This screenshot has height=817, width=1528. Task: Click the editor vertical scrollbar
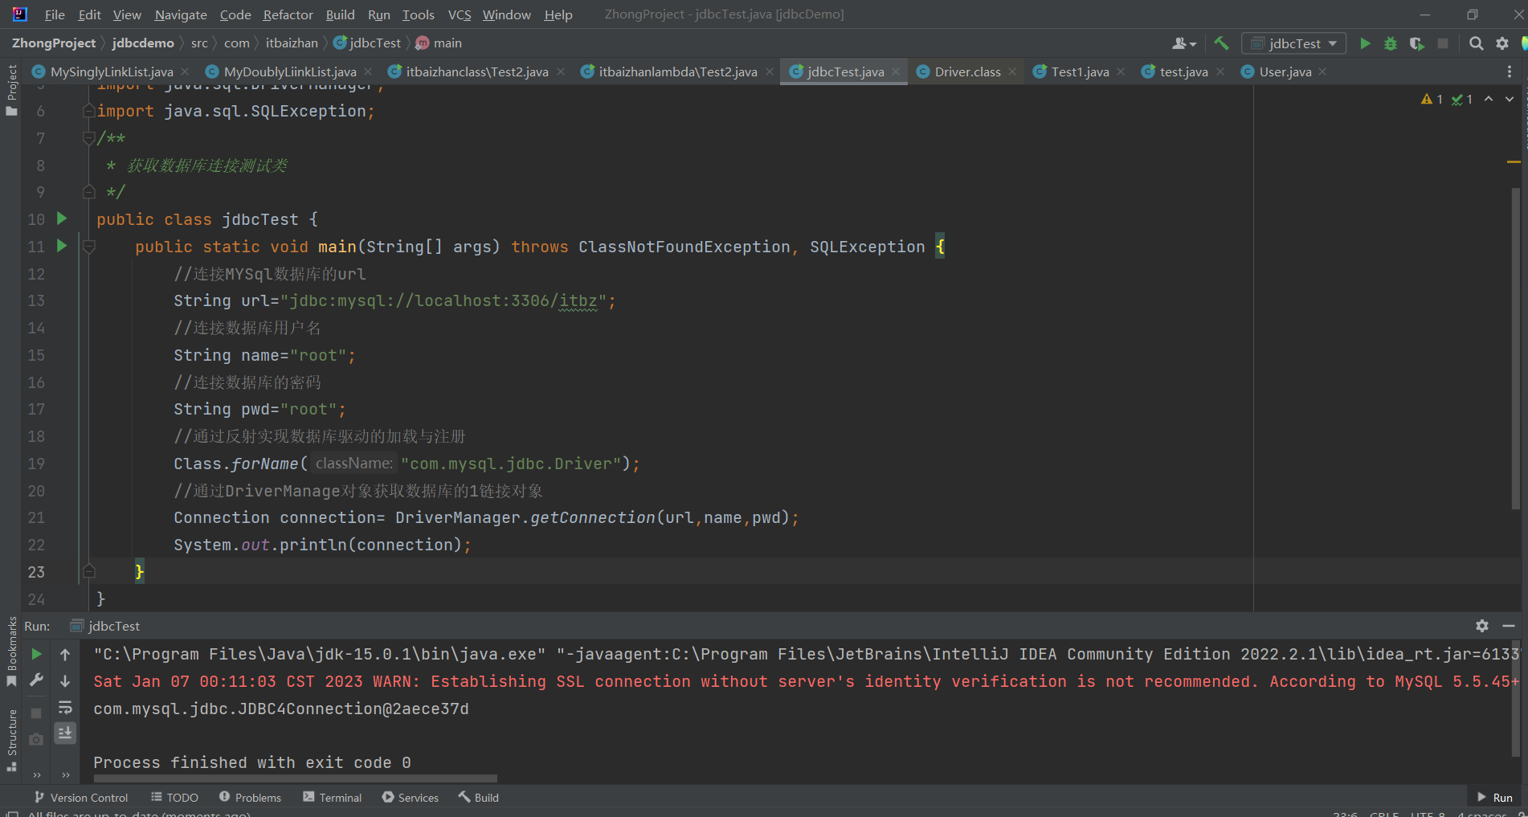point(1515,348)
